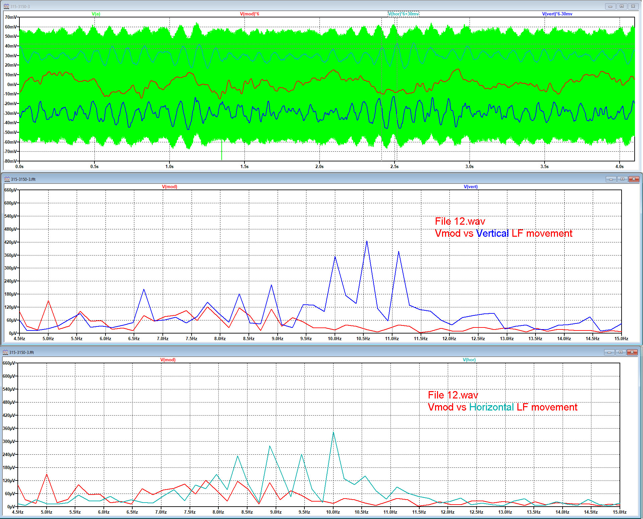Viewport: 643px width, 519px height.
Task: Click the blue V(vert) FFT trace label
Action: pos(471,187)
